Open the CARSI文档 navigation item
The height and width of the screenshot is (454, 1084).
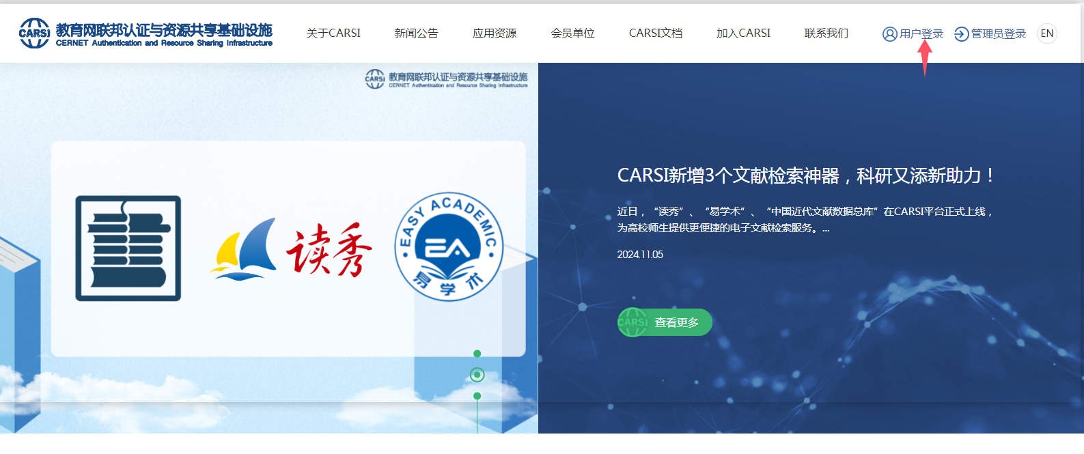[655, 33]
